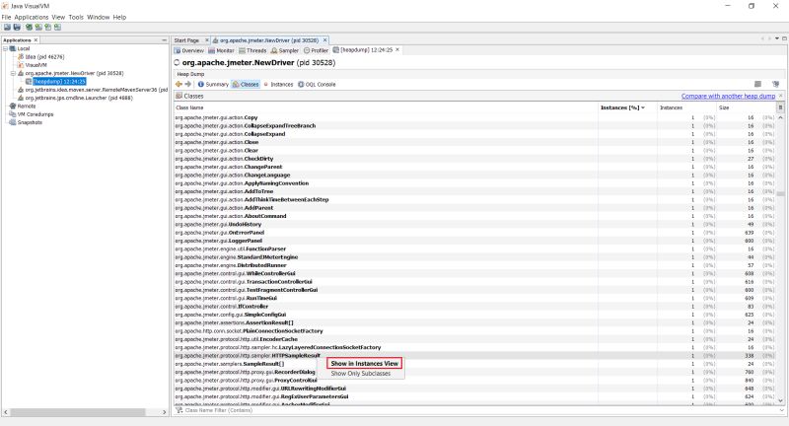
Task: Click the filter icon beside Class Name Filter
Action: 179,410
